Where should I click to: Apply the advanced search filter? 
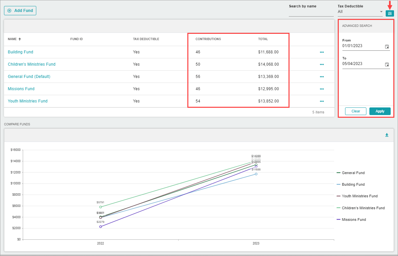coord(380,111)
